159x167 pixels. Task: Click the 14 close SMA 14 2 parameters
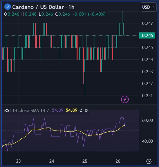(30, 111)
